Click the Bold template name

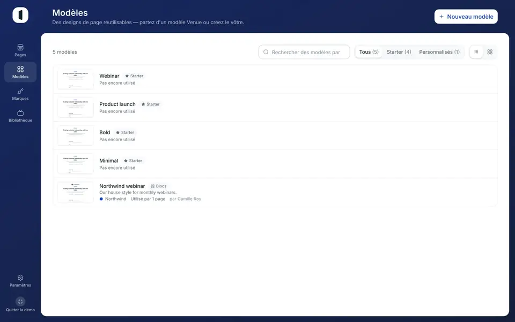pyautogui.click(x=105, y=133)
